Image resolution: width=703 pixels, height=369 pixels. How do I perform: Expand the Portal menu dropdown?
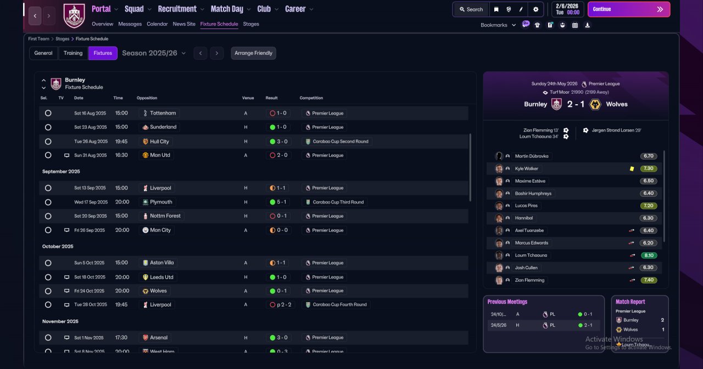point(118,9)
